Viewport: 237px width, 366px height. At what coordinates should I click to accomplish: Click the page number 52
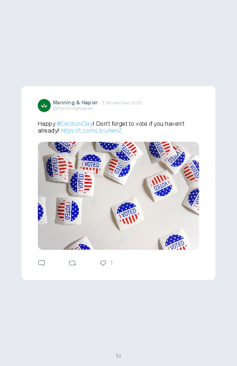[x=118, y=356]
